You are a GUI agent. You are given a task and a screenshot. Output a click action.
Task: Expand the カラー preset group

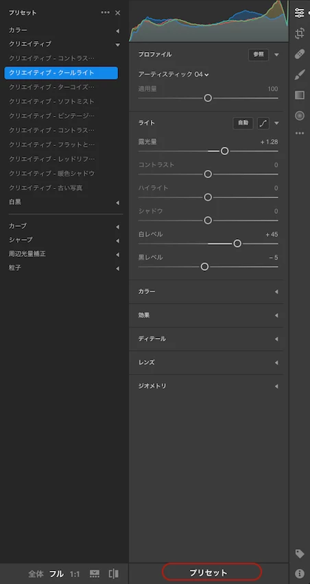pos(65,30)
